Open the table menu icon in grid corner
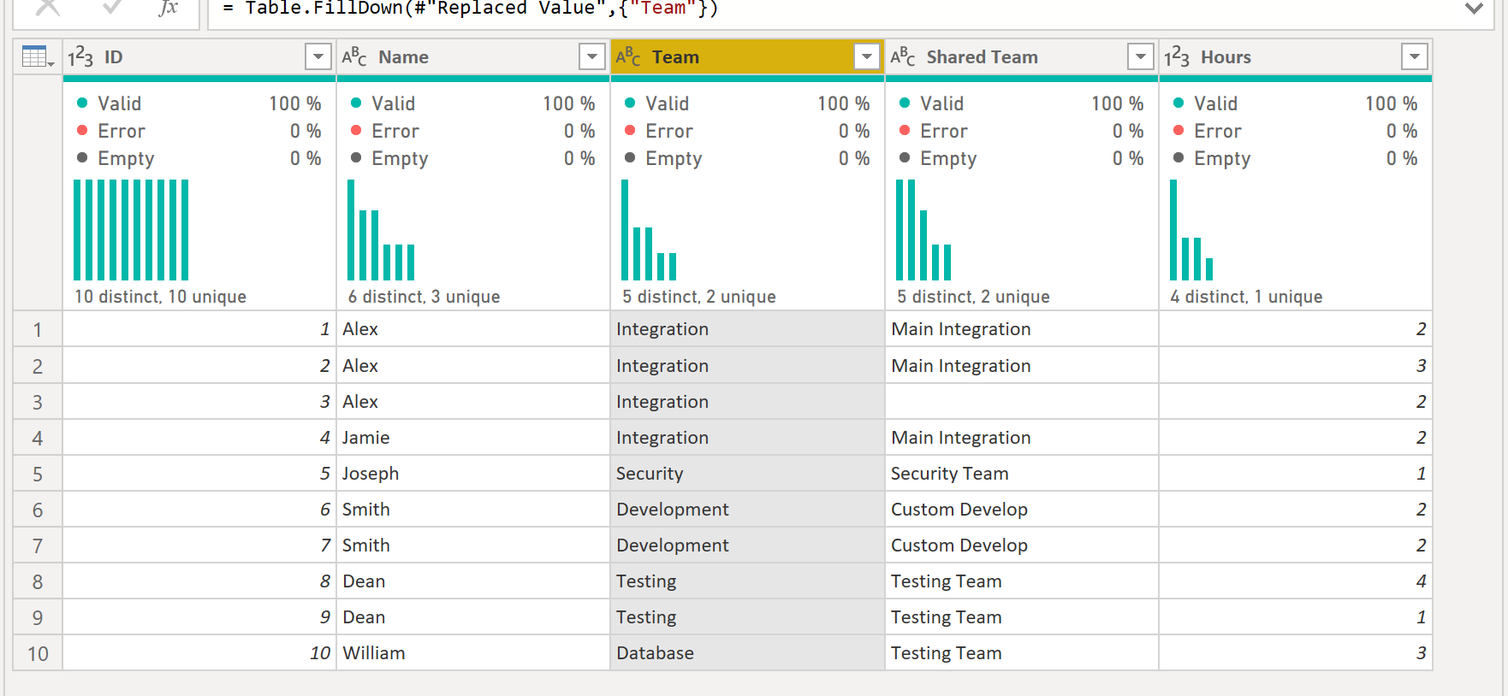This screenshot has height=696, width=1508. 38,57
